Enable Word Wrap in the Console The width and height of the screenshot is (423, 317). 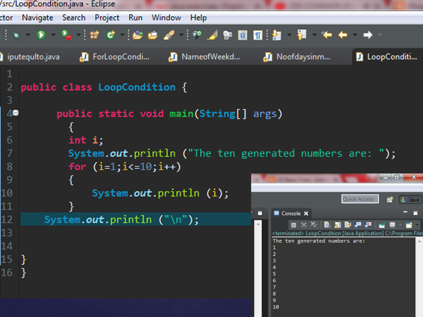[x=347, y=225]
